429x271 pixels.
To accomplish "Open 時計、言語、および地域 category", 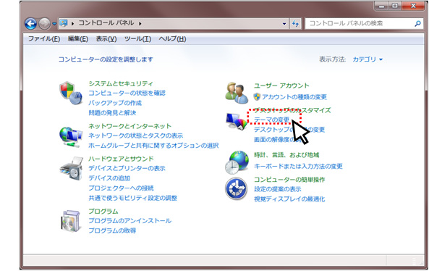I will (286, 155).
